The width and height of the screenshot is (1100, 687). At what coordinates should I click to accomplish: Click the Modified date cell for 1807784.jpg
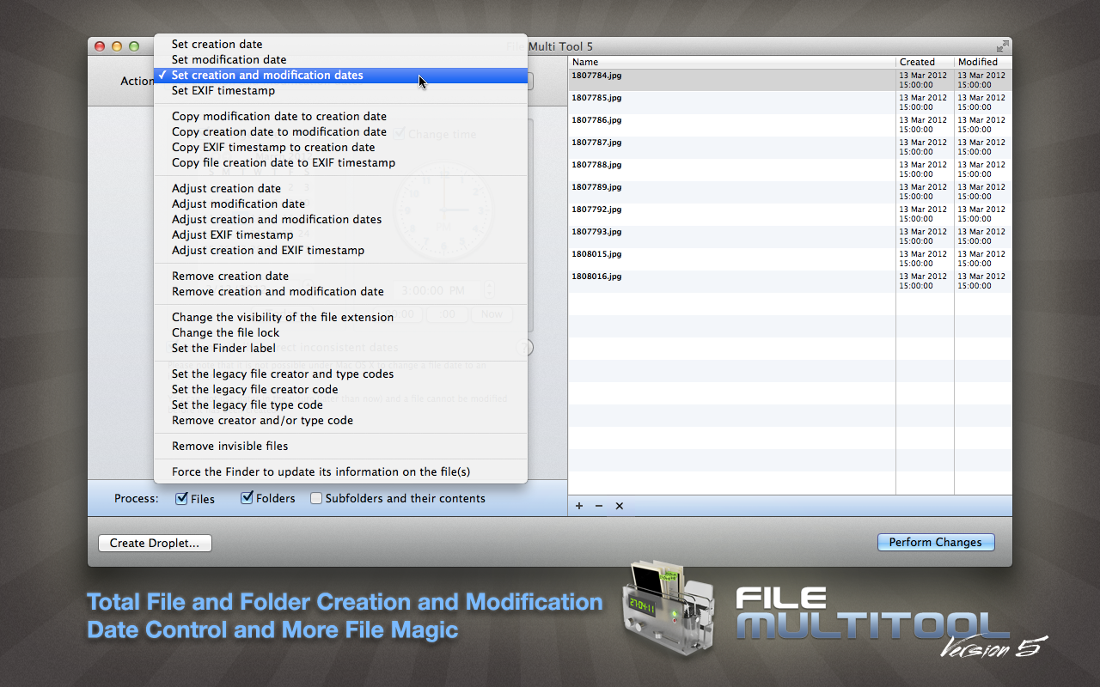pos(981,80)
